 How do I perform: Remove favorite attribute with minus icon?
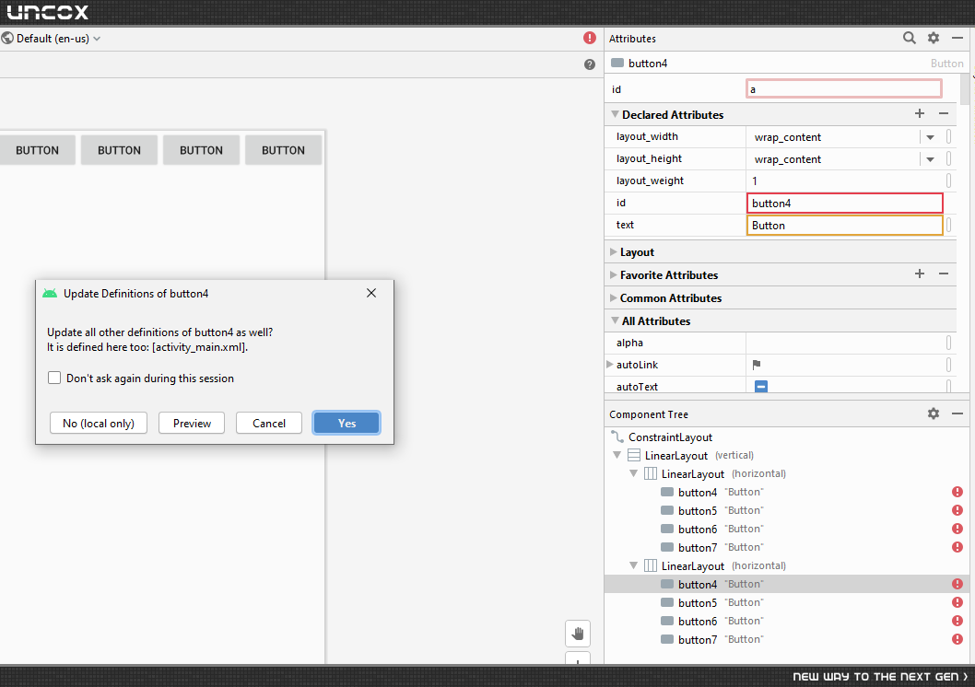click(x=944, y=274)
